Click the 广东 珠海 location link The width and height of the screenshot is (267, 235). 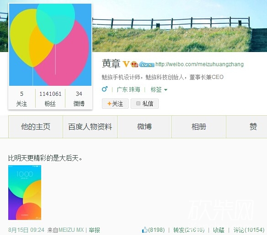(x=128, y=89)
